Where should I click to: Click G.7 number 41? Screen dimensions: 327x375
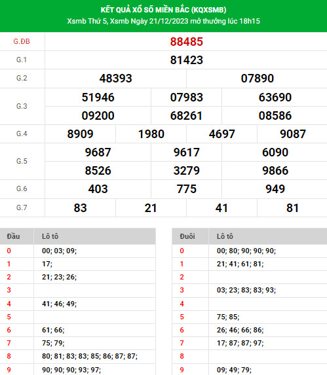tap(221, 208)
